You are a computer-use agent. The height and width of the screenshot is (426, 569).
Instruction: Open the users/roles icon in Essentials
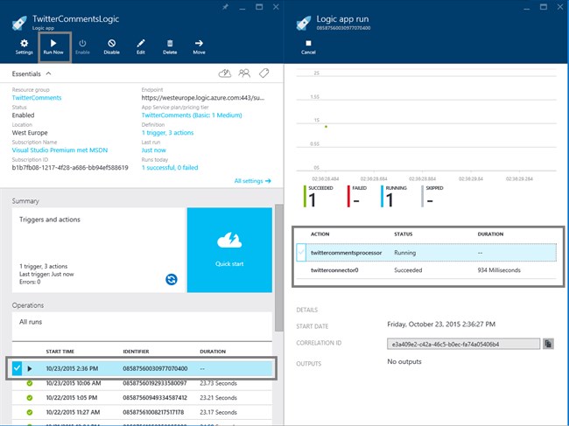(x=244, y=73)
